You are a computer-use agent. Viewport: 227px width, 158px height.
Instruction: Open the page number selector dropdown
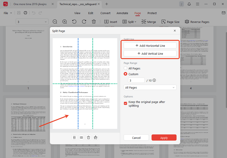(32, 22)
